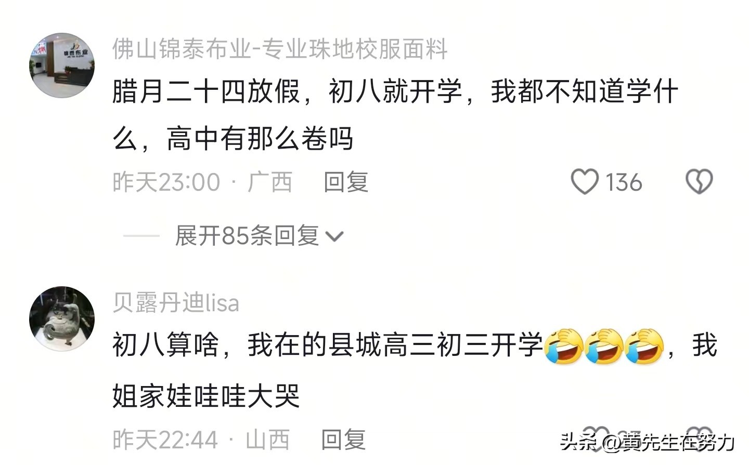Tap the broken-heart dislike icon
The height and width of the screenshot is (465, 749).
point(699,182)
